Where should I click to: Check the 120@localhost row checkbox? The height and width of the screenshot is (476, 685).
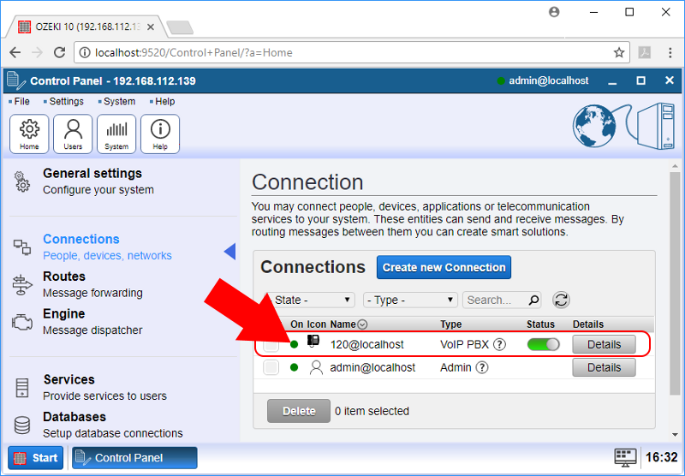click(271, 345)
